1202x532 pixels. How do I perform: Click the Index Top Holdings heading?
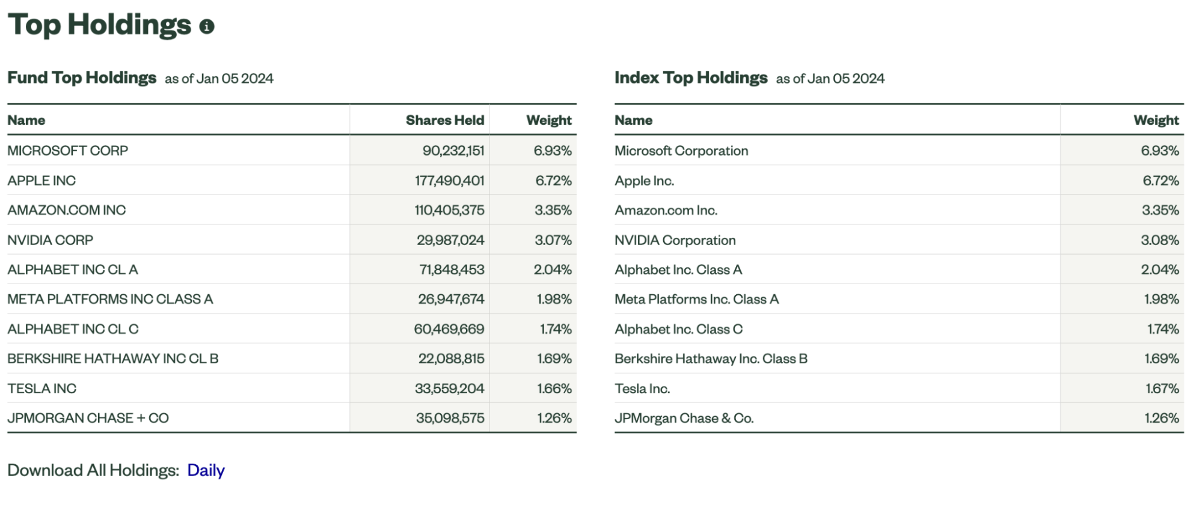(691, 78)
